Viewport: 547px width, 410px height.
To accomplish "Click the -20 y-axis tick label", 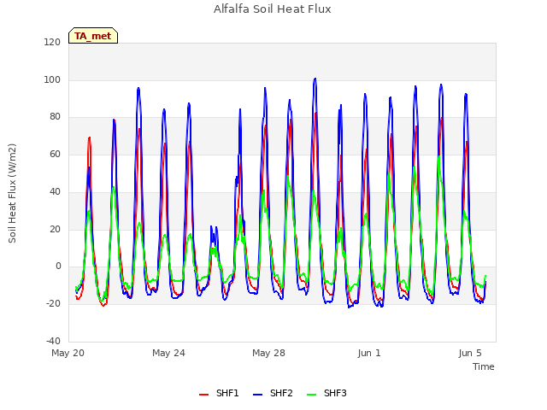I will (x=53, y=303).
